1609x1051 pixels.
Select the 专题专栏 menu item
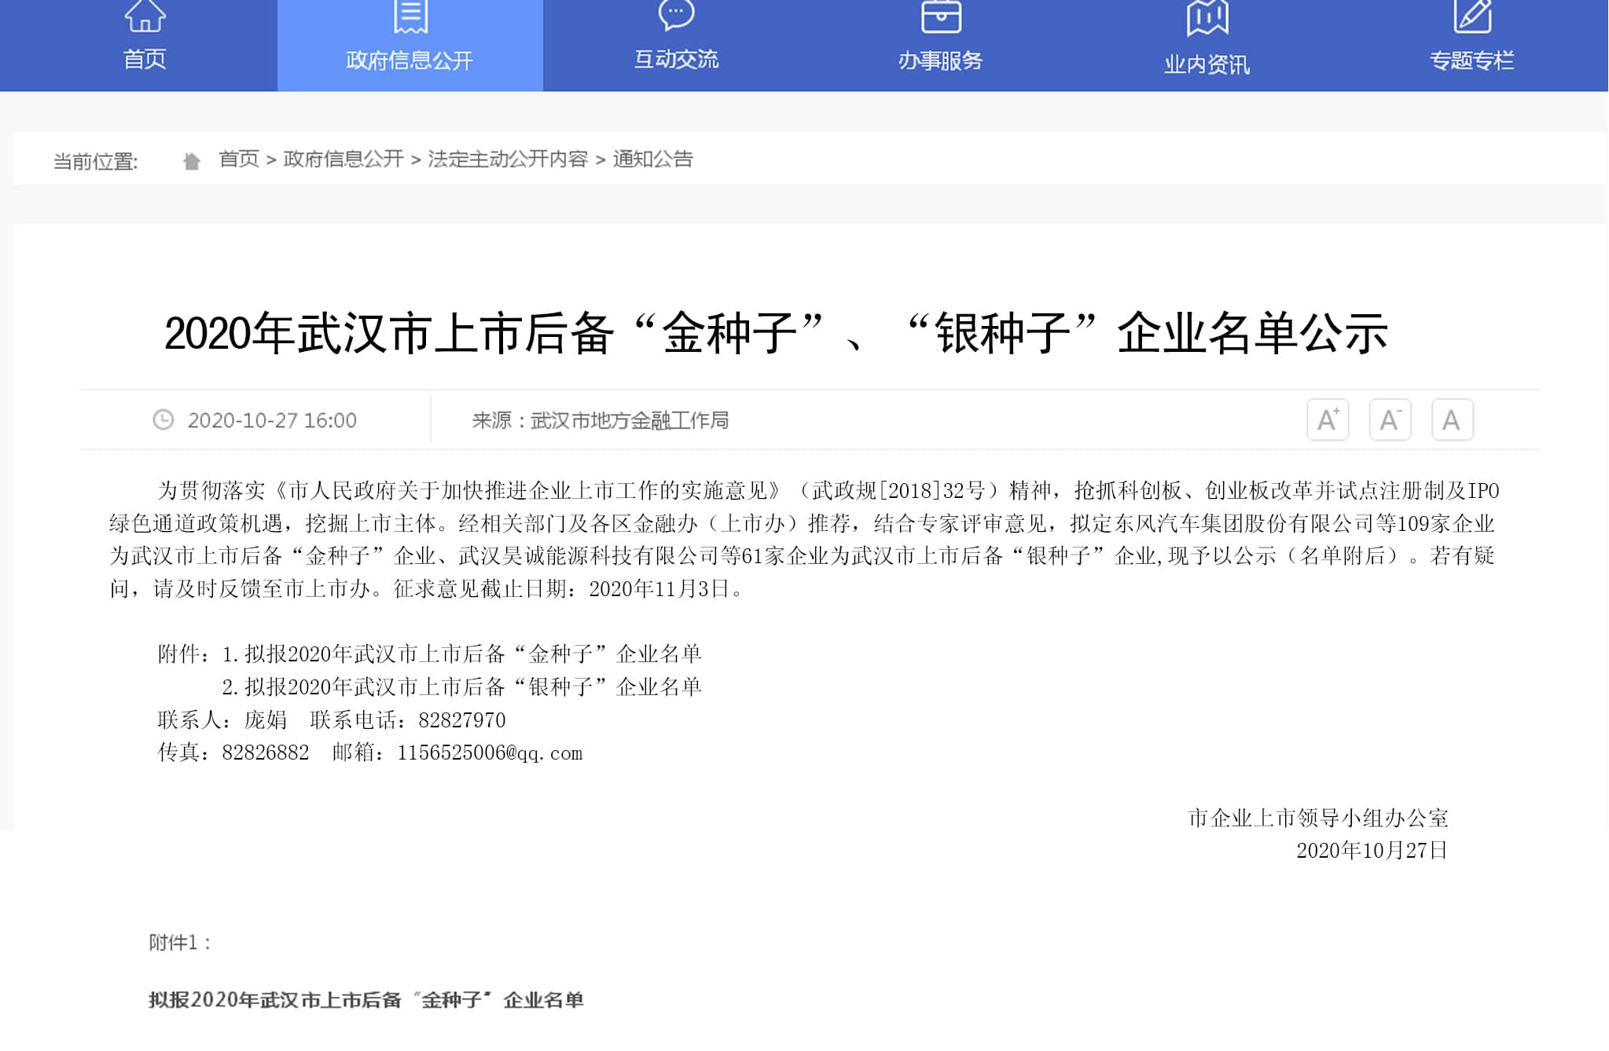pos(1472,57)
